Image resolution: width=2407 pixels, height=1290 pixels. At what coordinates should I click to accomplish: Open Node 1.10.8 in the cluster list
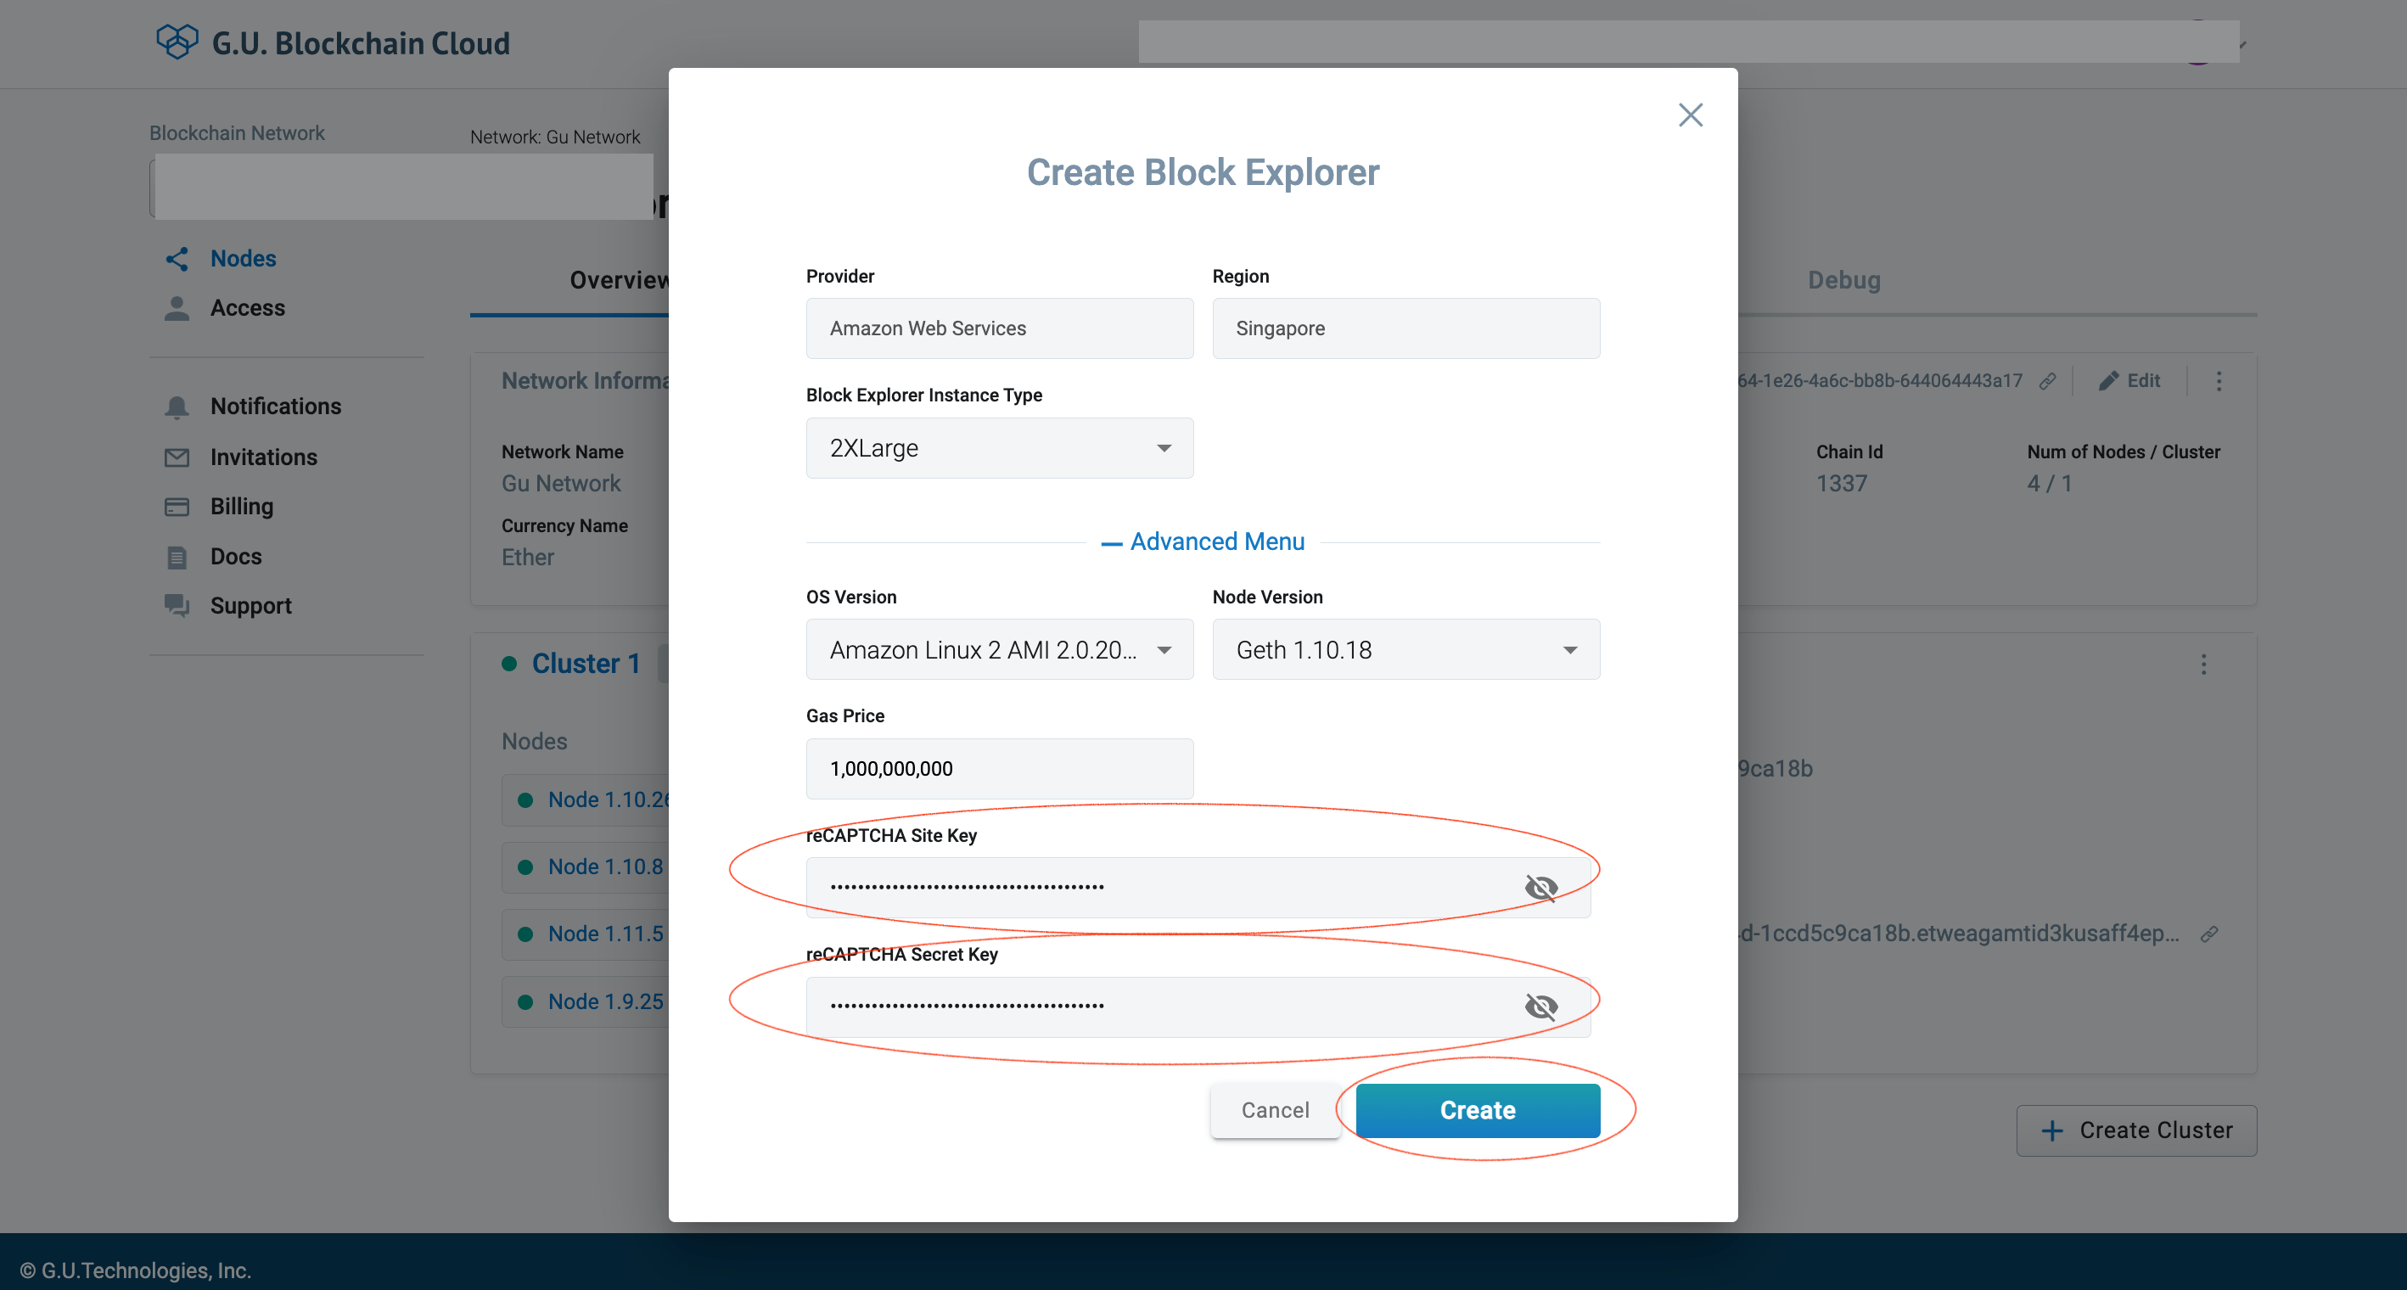click(605, 867)
